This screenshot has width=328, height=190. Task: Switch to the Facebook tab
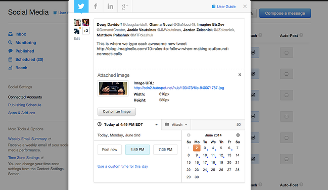96,6
